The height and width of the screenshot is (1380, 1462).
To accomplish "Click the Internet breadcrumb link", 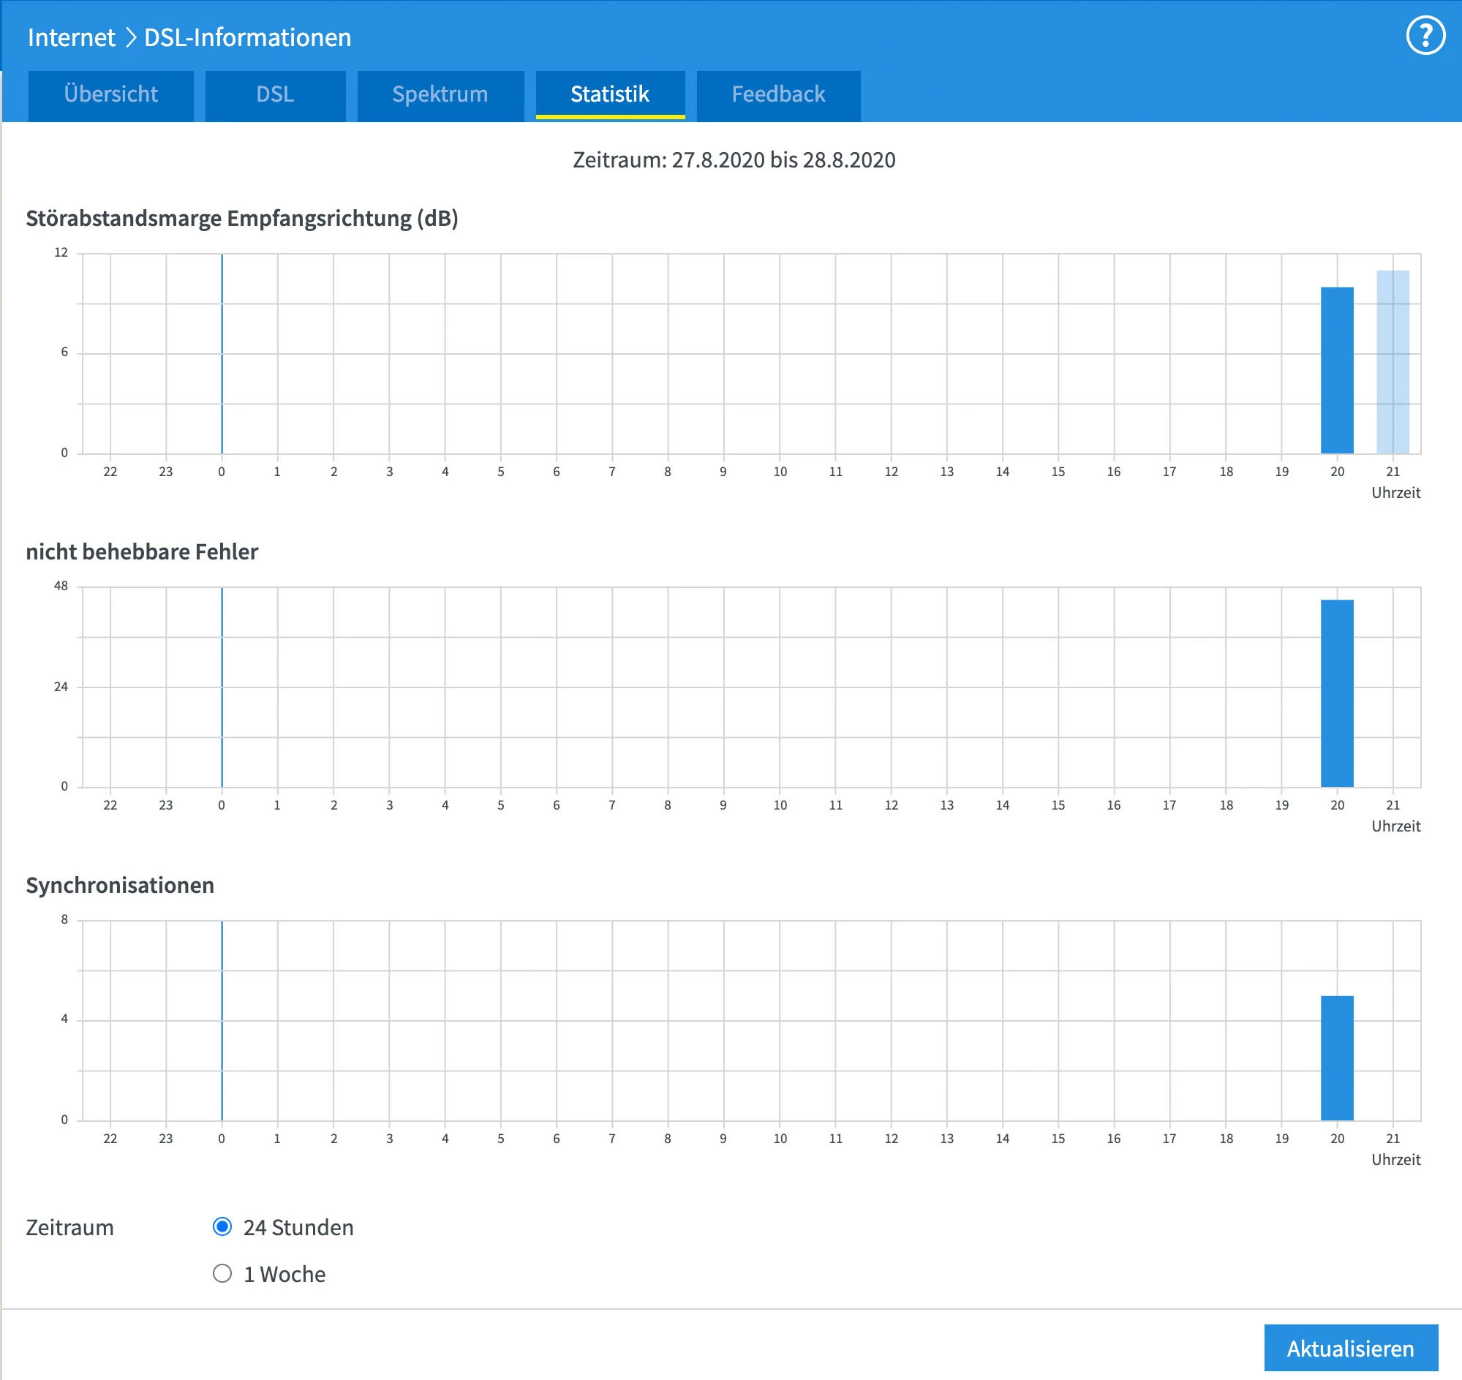I will (x=72, y=37).
